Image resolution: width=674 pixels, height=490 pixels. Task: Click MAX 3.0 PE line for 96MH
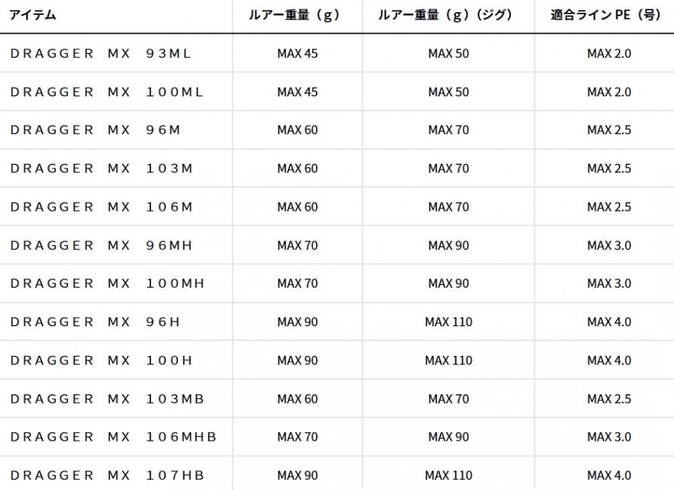pyautogui.click(x=609, y=245)
